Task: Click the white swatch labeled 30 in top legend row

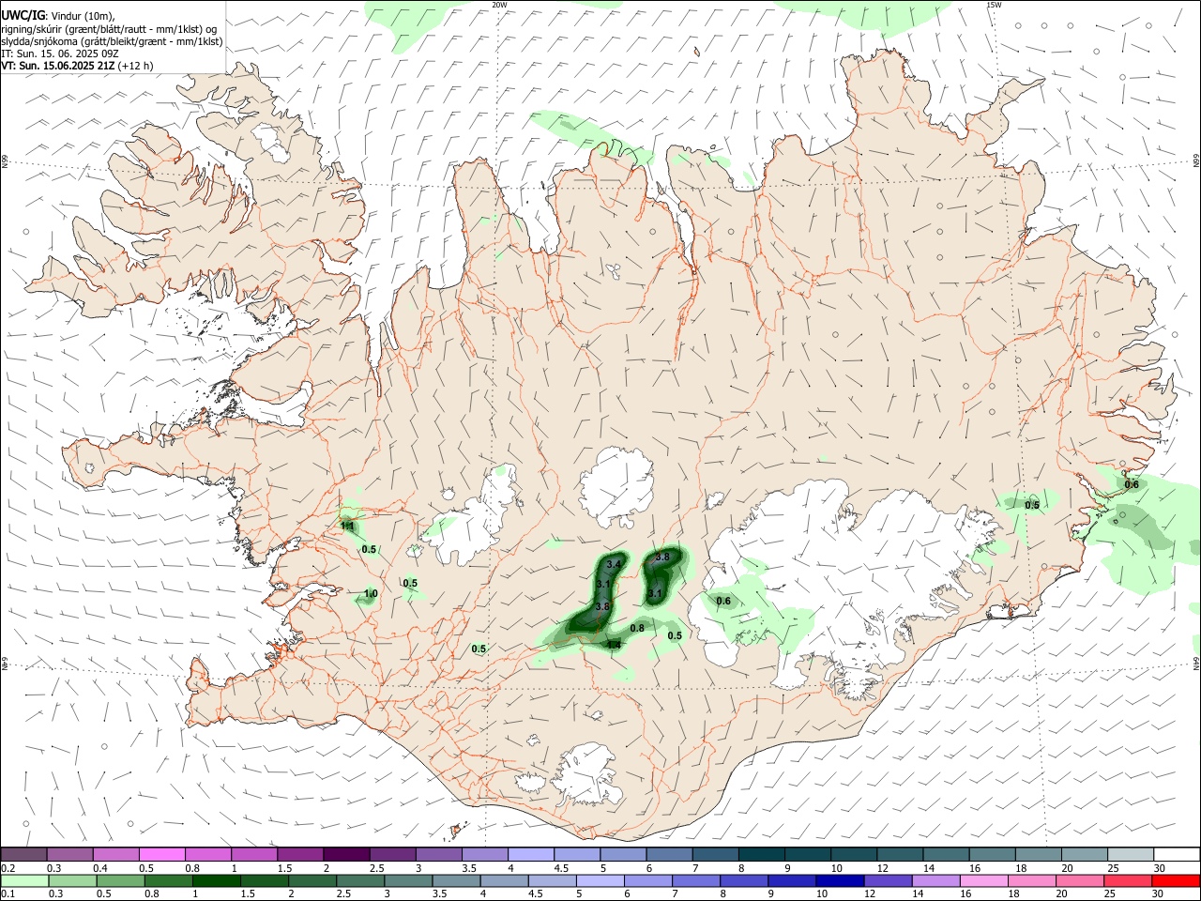Action: 1175,854
